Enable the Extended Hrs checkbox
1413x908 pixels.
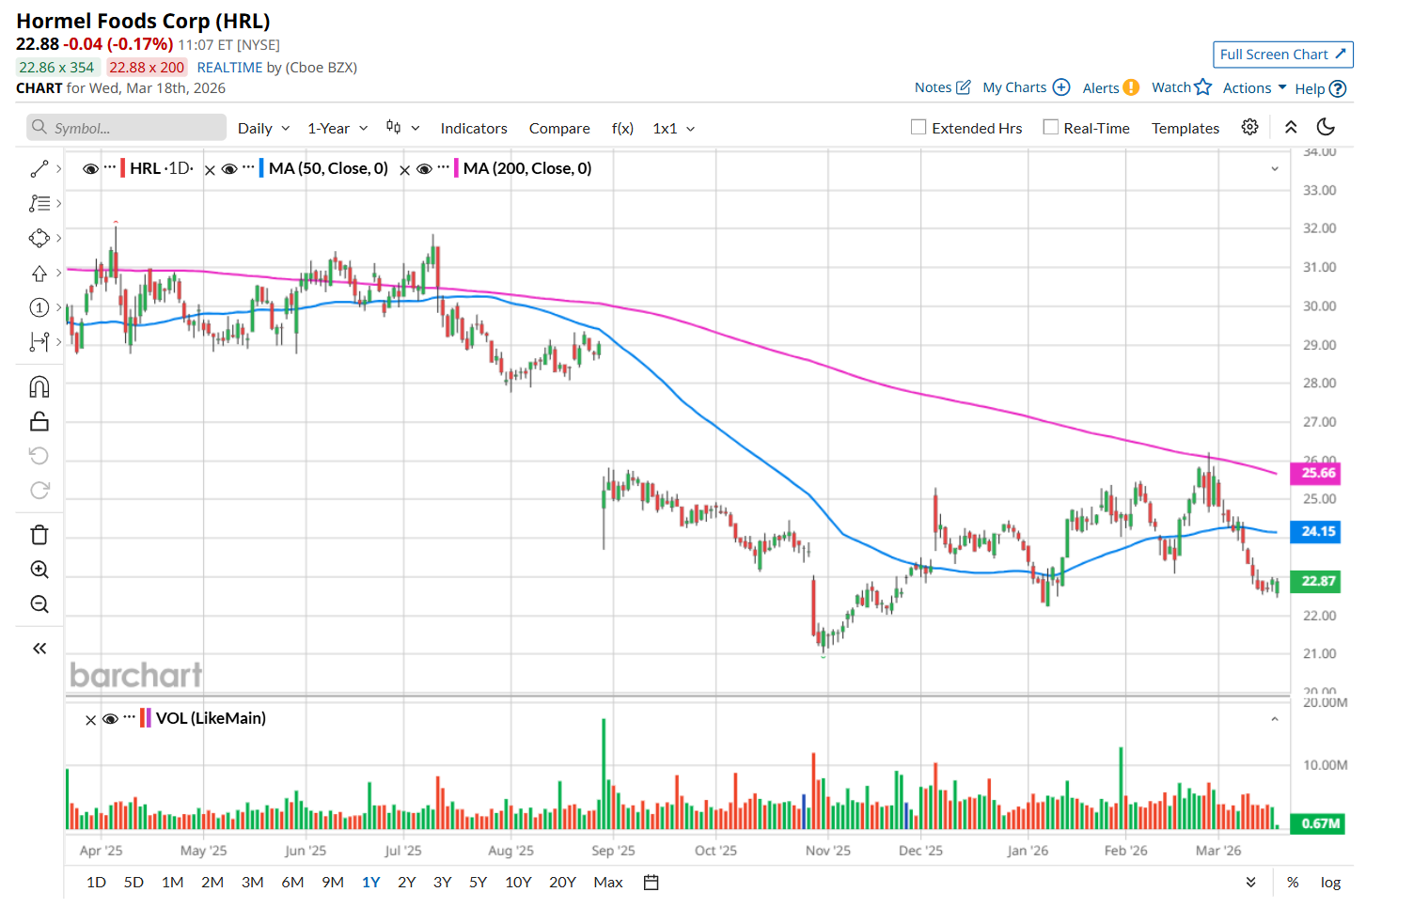pyautogui.click(x=918, y=127)
